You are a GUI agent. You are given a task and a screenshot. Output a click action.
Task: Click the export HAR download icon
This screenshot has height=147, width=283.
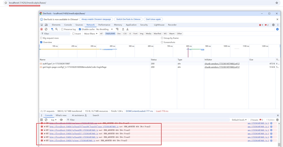127,29
